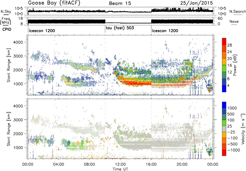Click the '16' Power colorbar tick label
Screen dimensions: 246x171
click(229, 65)
